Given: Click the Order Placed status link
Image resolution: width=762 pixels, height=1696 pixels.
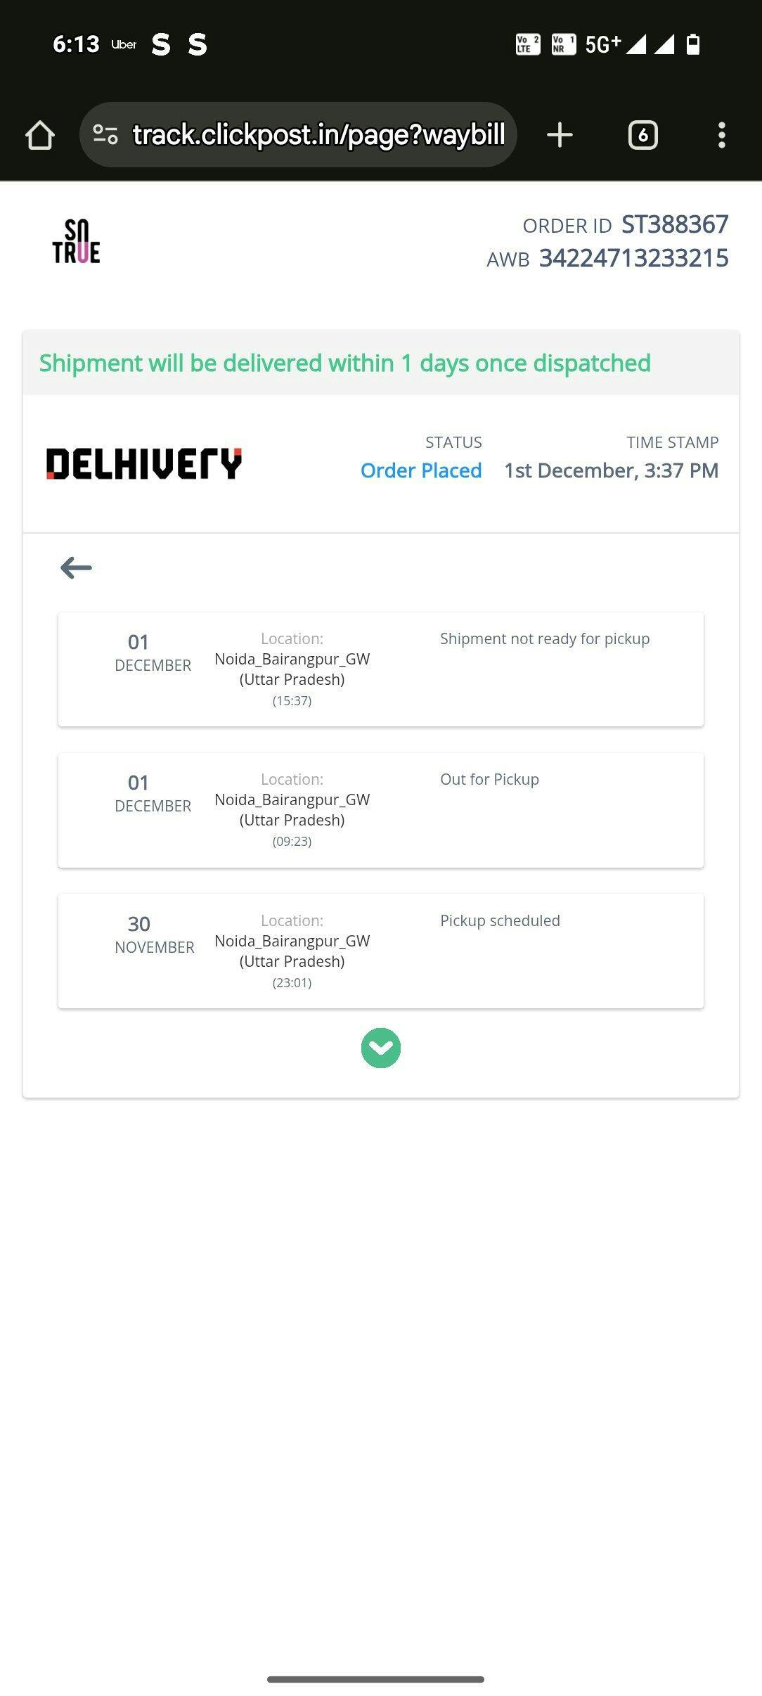Looking at the screenshot, I should click(421, 470).
